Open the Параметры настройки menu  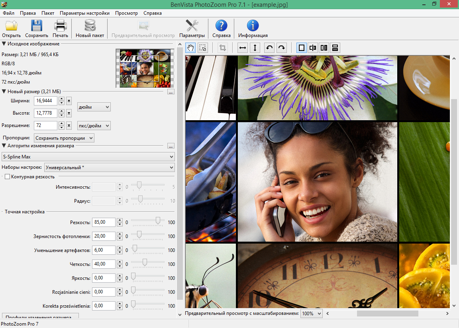point(84,13)
